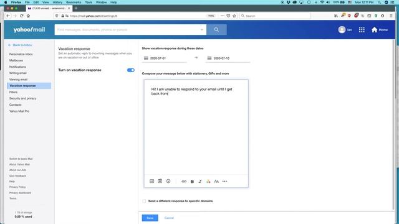Show more formatting options (three dots)
Image resolution: width=399 pixels, height=224 pixels.
[x=224, y=181]
